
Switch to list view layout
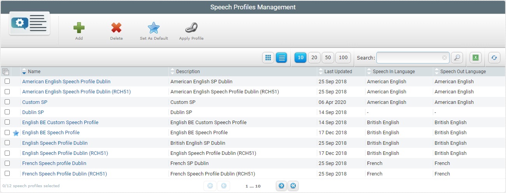(x=281, y=58)
